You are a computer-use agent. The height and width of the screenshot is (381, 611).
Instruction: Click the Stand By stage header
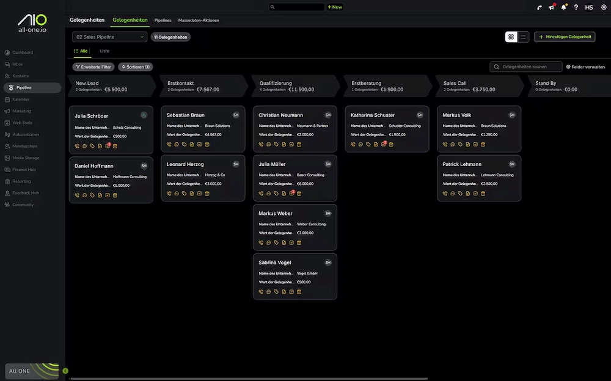569,86
